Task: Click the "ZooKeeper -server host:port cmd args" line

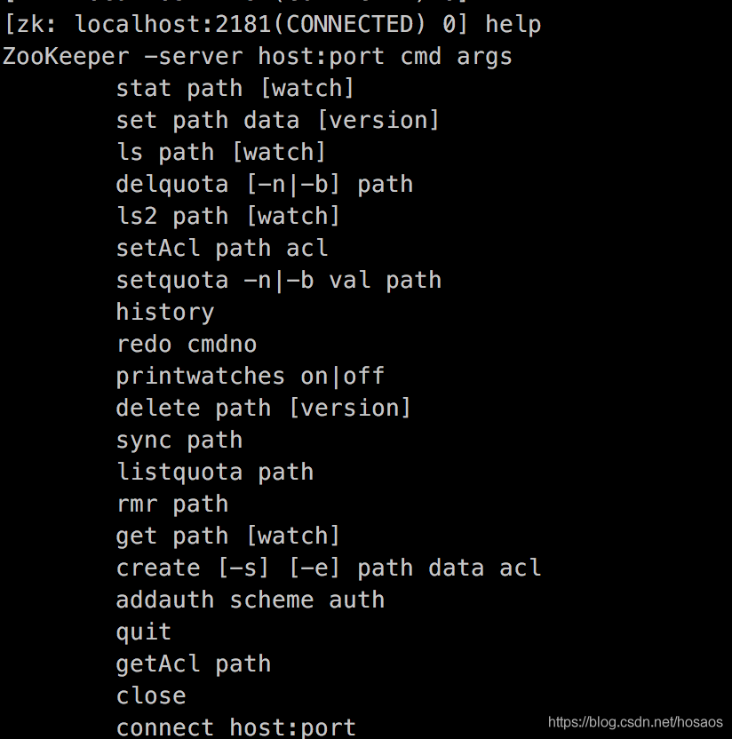Action: tap(258, 56)
